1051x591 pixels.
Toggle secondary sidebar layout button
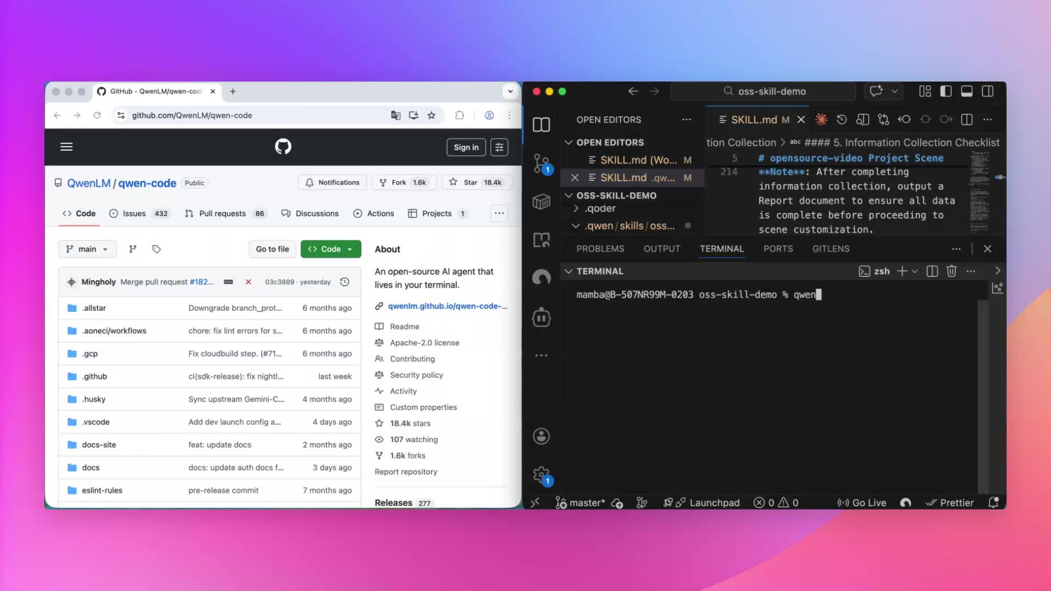[988, 91]
